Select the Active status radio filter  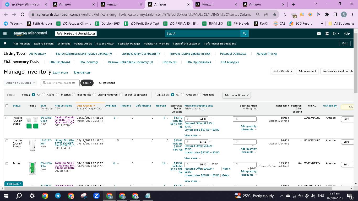point(44,95)
